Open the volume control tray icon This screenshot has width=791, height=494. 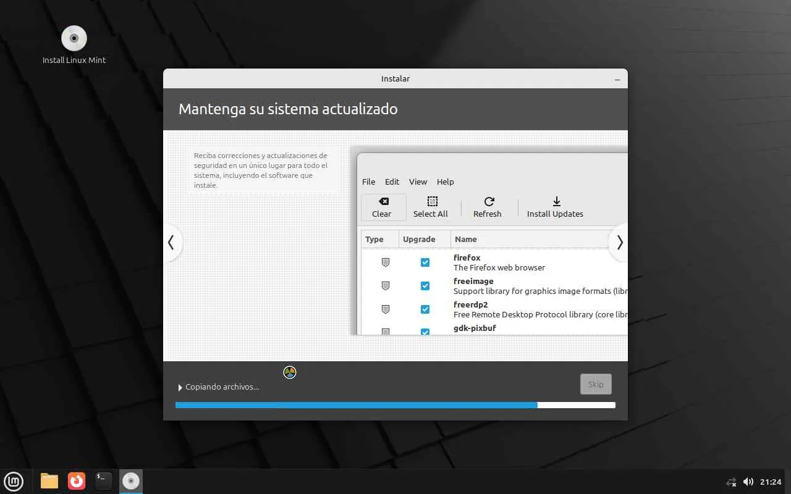point(748,482)
